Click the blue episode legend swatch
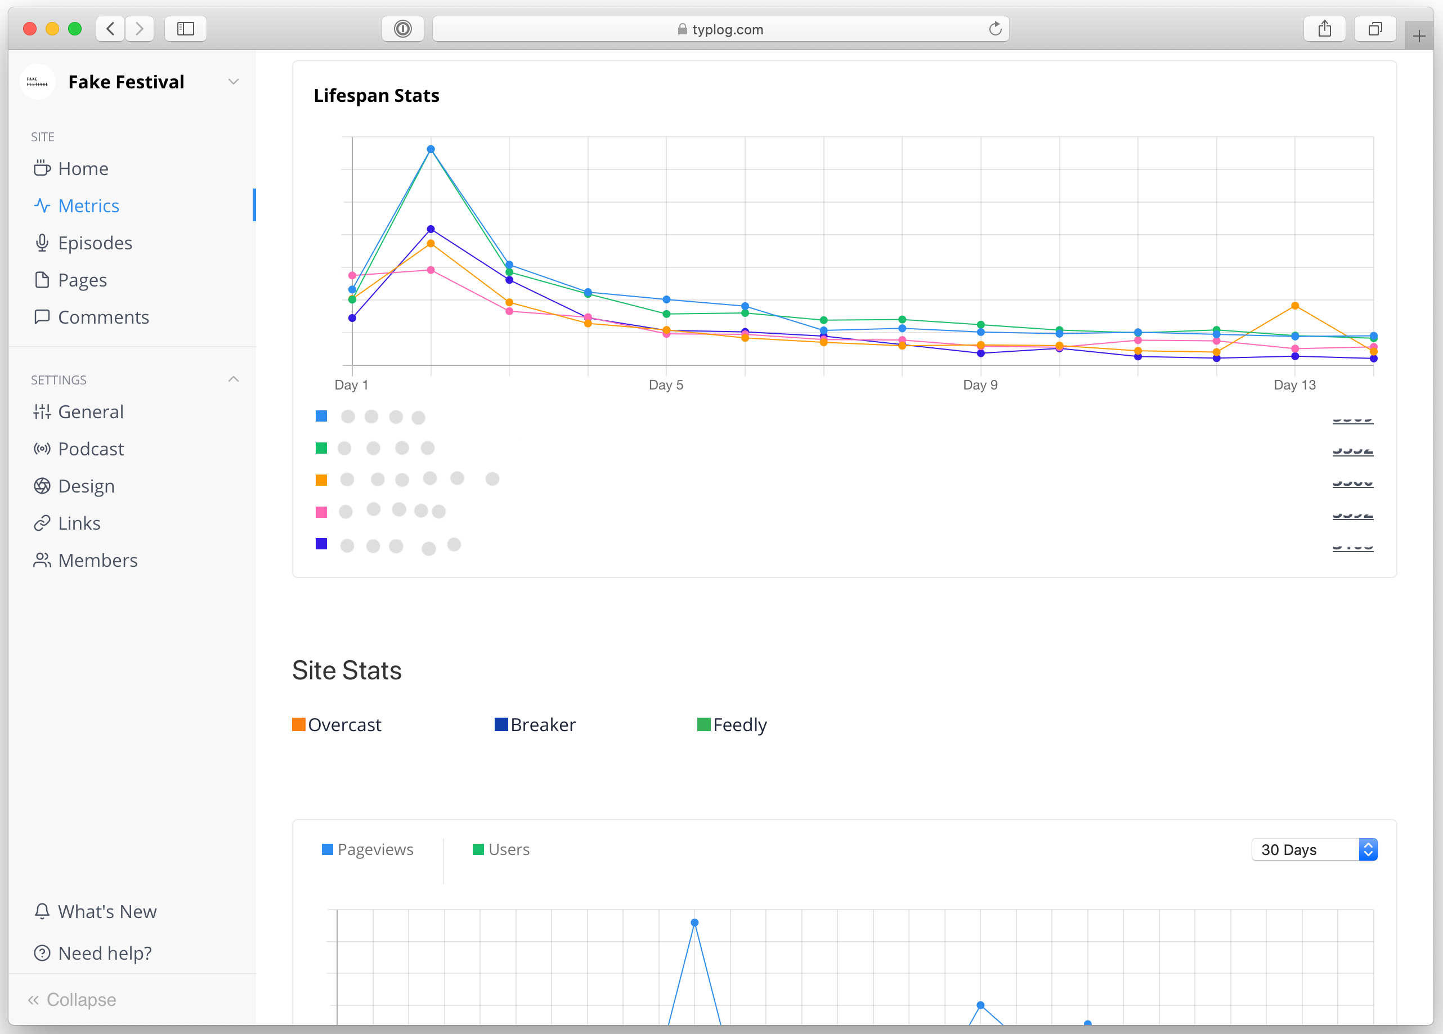This screenshot has width=1443, height=1034. [321, 416]
